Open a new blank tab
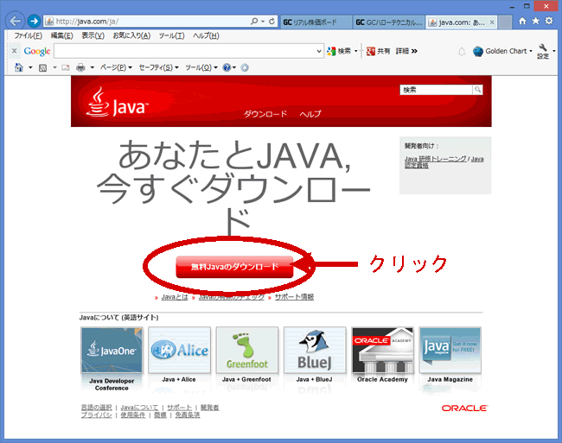 click(x=505, y=22)
